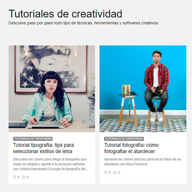Screen dimensions: 192x192
Task: Open comments on the tipografía tutorial card
Action: coord(24,177)
